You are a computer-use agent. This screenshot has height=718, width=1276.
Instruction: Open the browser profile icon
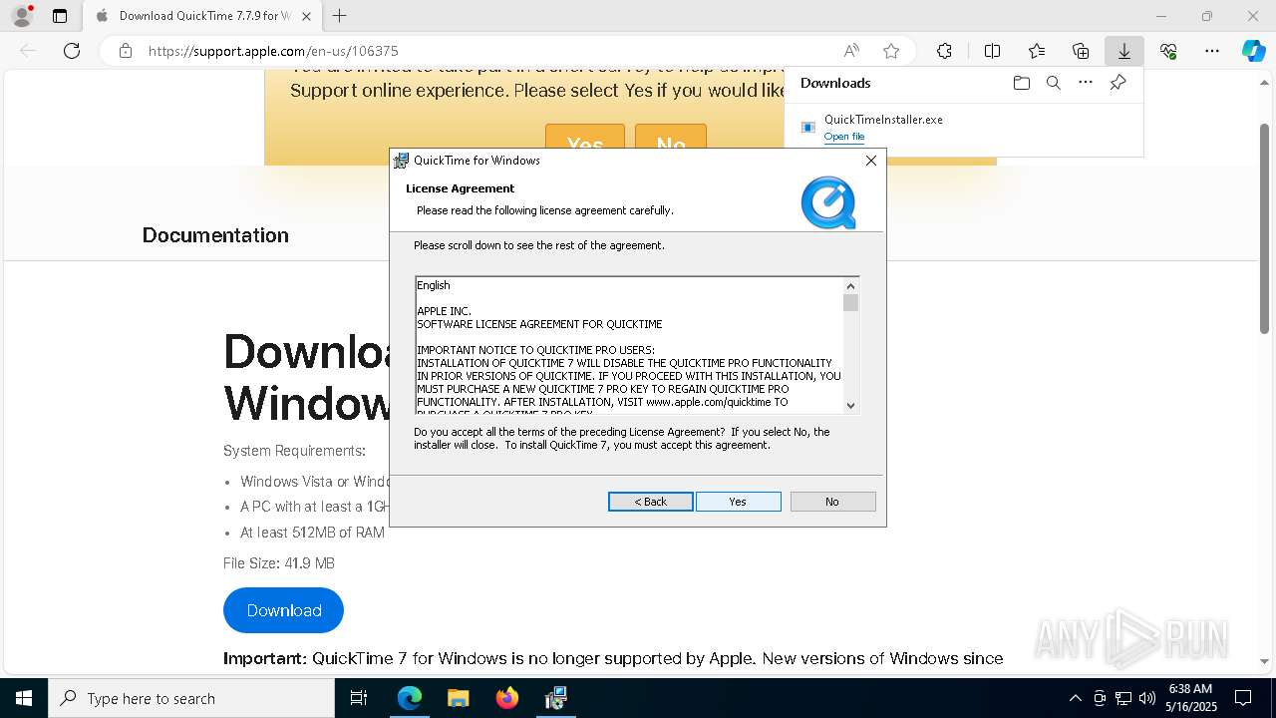[22, 16]
